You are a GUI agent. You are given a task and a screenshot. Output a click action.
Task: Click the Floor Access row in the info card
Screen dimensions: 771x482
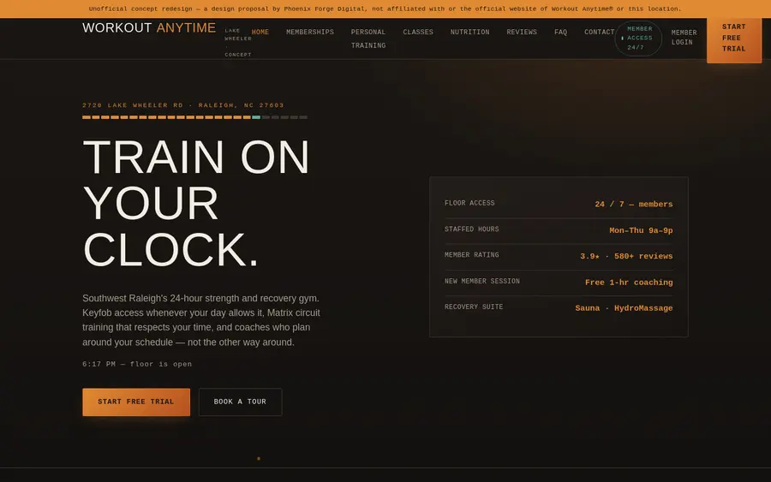[x=559, y=204]
